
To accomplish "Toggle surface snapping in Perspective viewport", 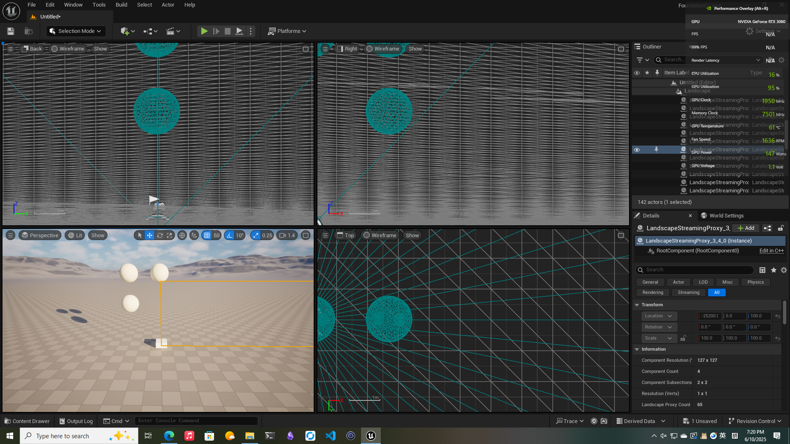I will click(x=194, y=236).
